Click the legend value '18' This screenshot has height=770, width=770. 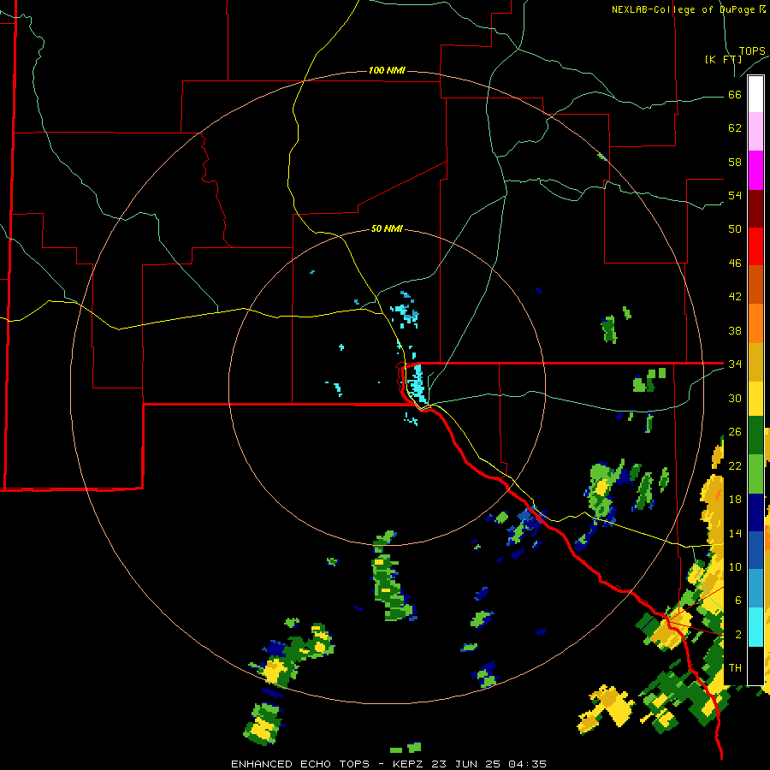coord(735,500)
